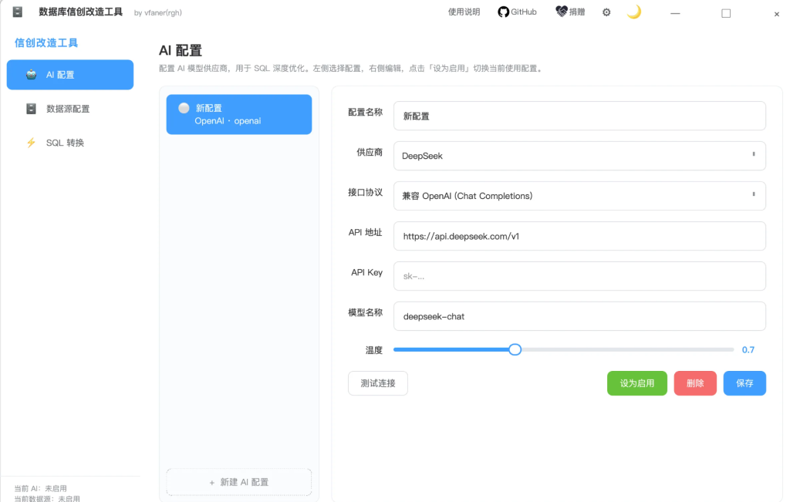Click the 模型名称 input field
This screenshot has height=502, width=790.
[x=579, y=316]
